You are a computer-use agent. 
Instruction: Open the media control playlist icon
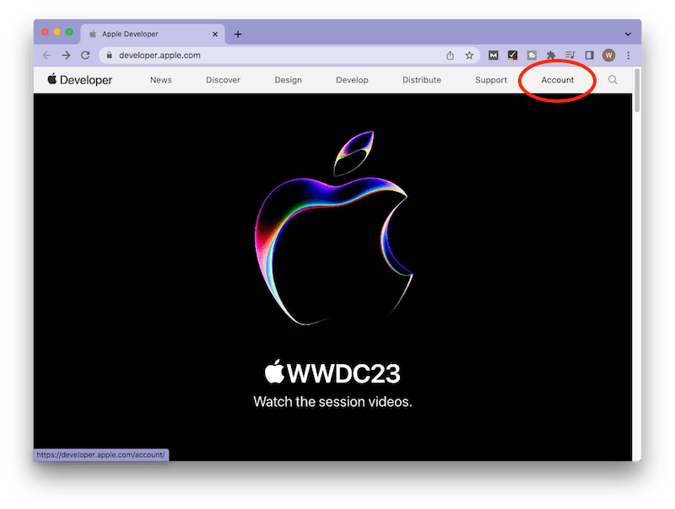[x=570, y=56]
